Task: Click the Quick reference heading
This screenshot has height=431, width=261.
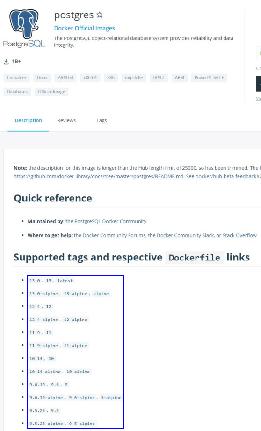Action: pyautogui.click(x=53, y=198)
